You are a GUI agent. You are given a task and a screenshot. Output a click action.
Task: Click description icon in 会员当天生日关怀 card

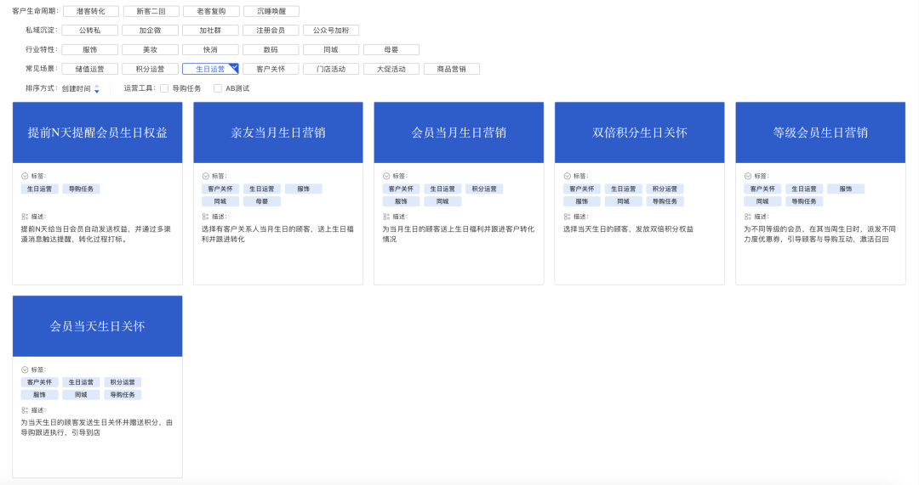tap(25, 410)
